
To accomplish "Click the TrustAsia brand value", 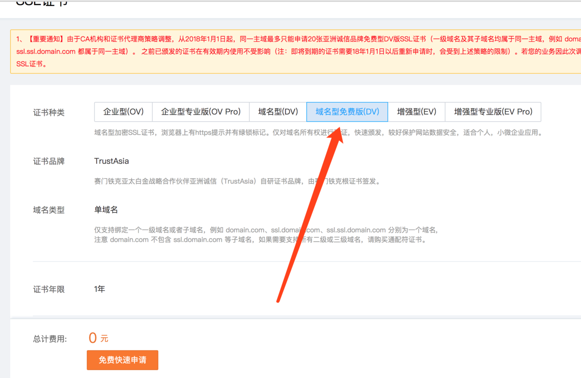I will click(112, 161).
